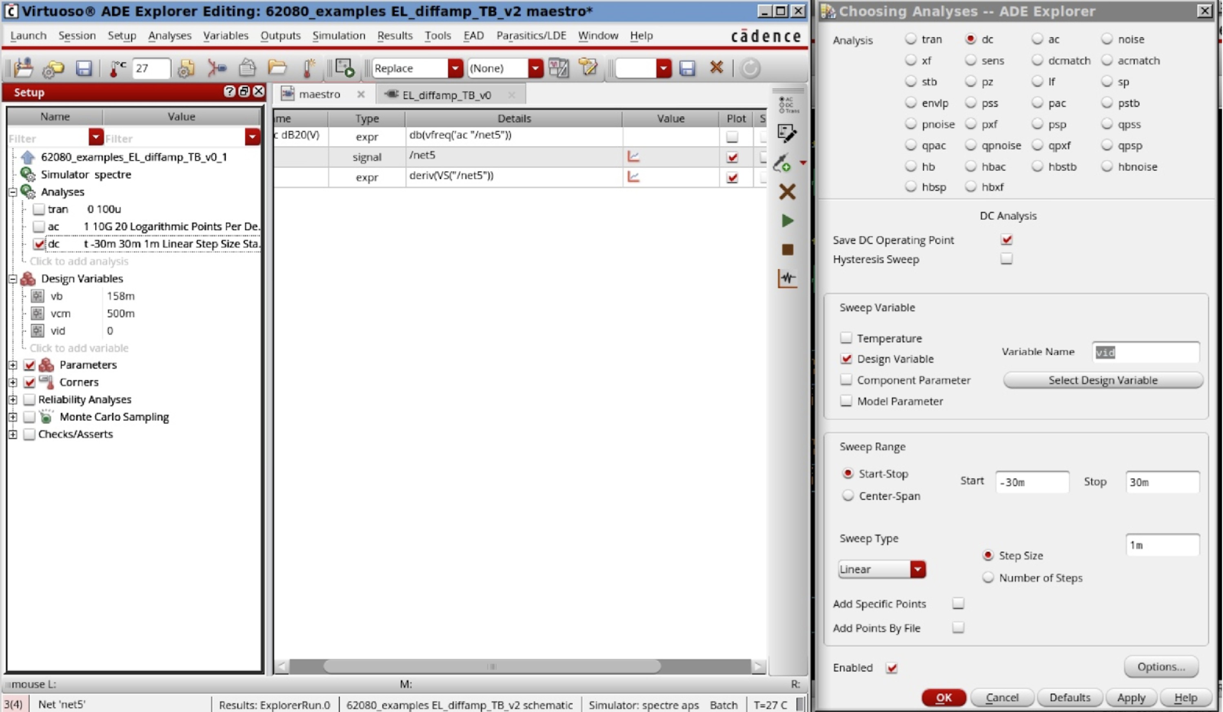Switch to the EL_diffamp_TB_v0 tab
Image resolution: width=1223 pixels, height=712 pixels.
(446, 95)
